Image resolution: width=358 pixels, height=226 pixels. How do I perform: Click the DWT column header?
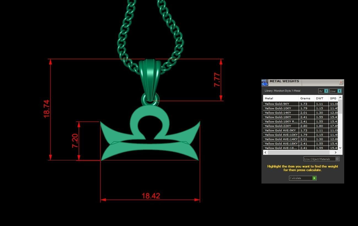click(x=321, y=98)
